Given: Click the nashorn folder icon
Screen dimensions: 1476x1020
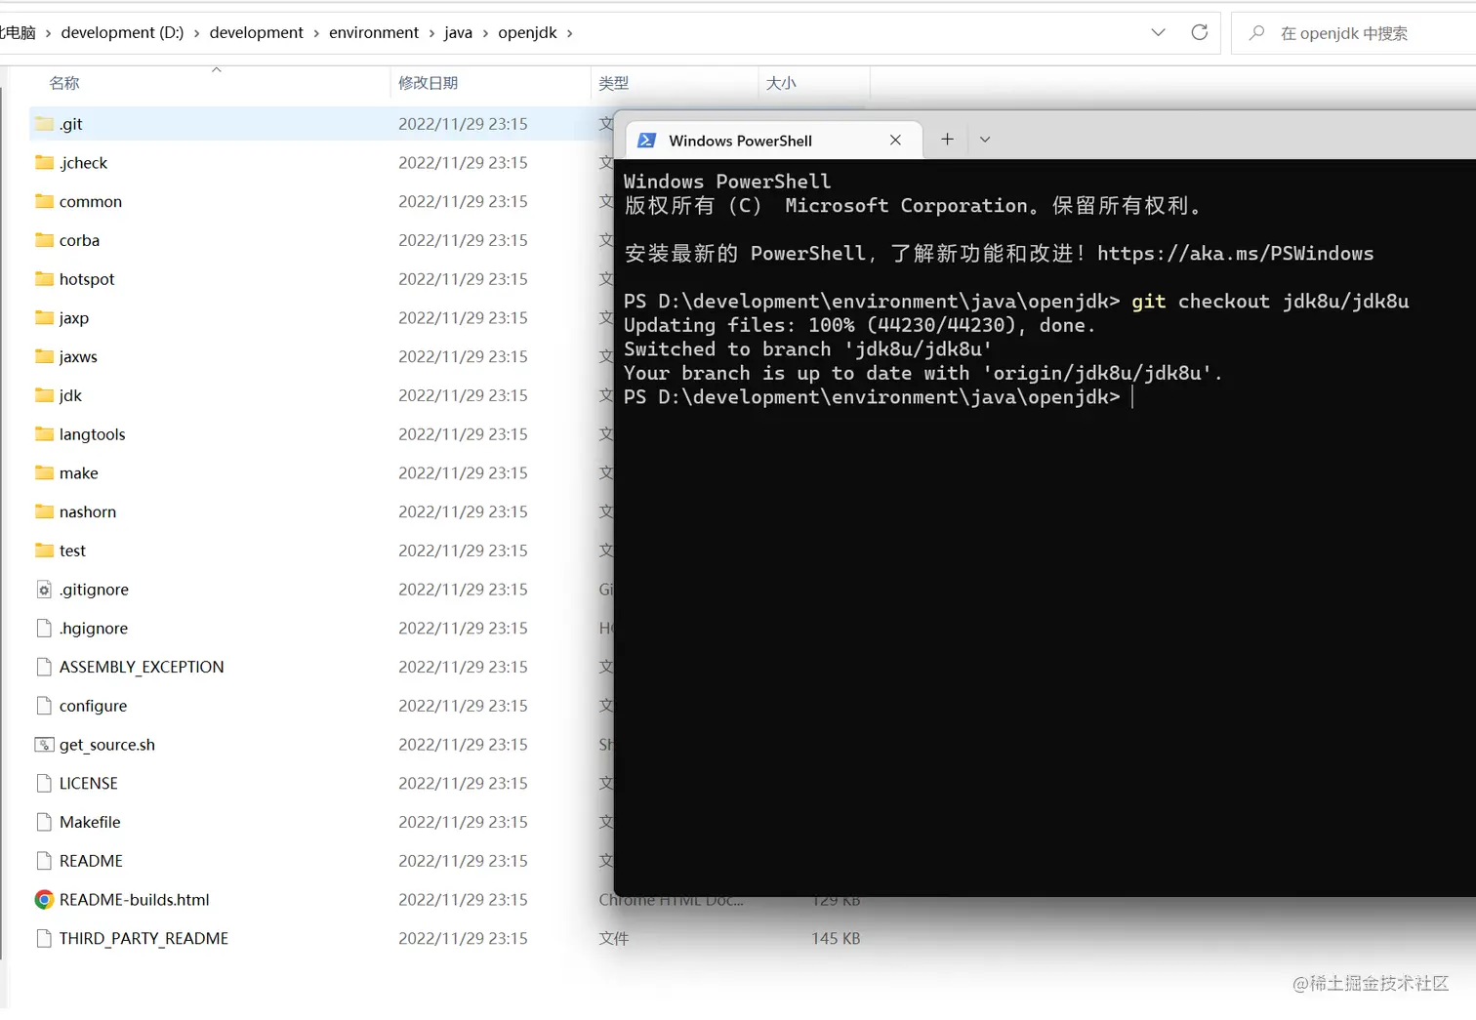Looking at the screenshot, I should (44, 511).
